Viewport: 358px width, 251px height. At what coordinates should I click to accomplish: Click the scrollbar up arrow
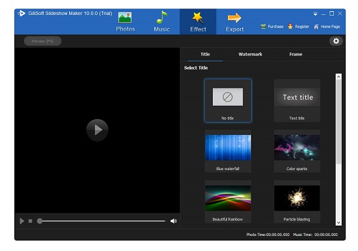[x=338, y=77]
